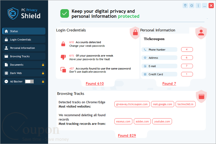Select the E-mail row label
Screen dimensions: 216x144
click(152, 66)
